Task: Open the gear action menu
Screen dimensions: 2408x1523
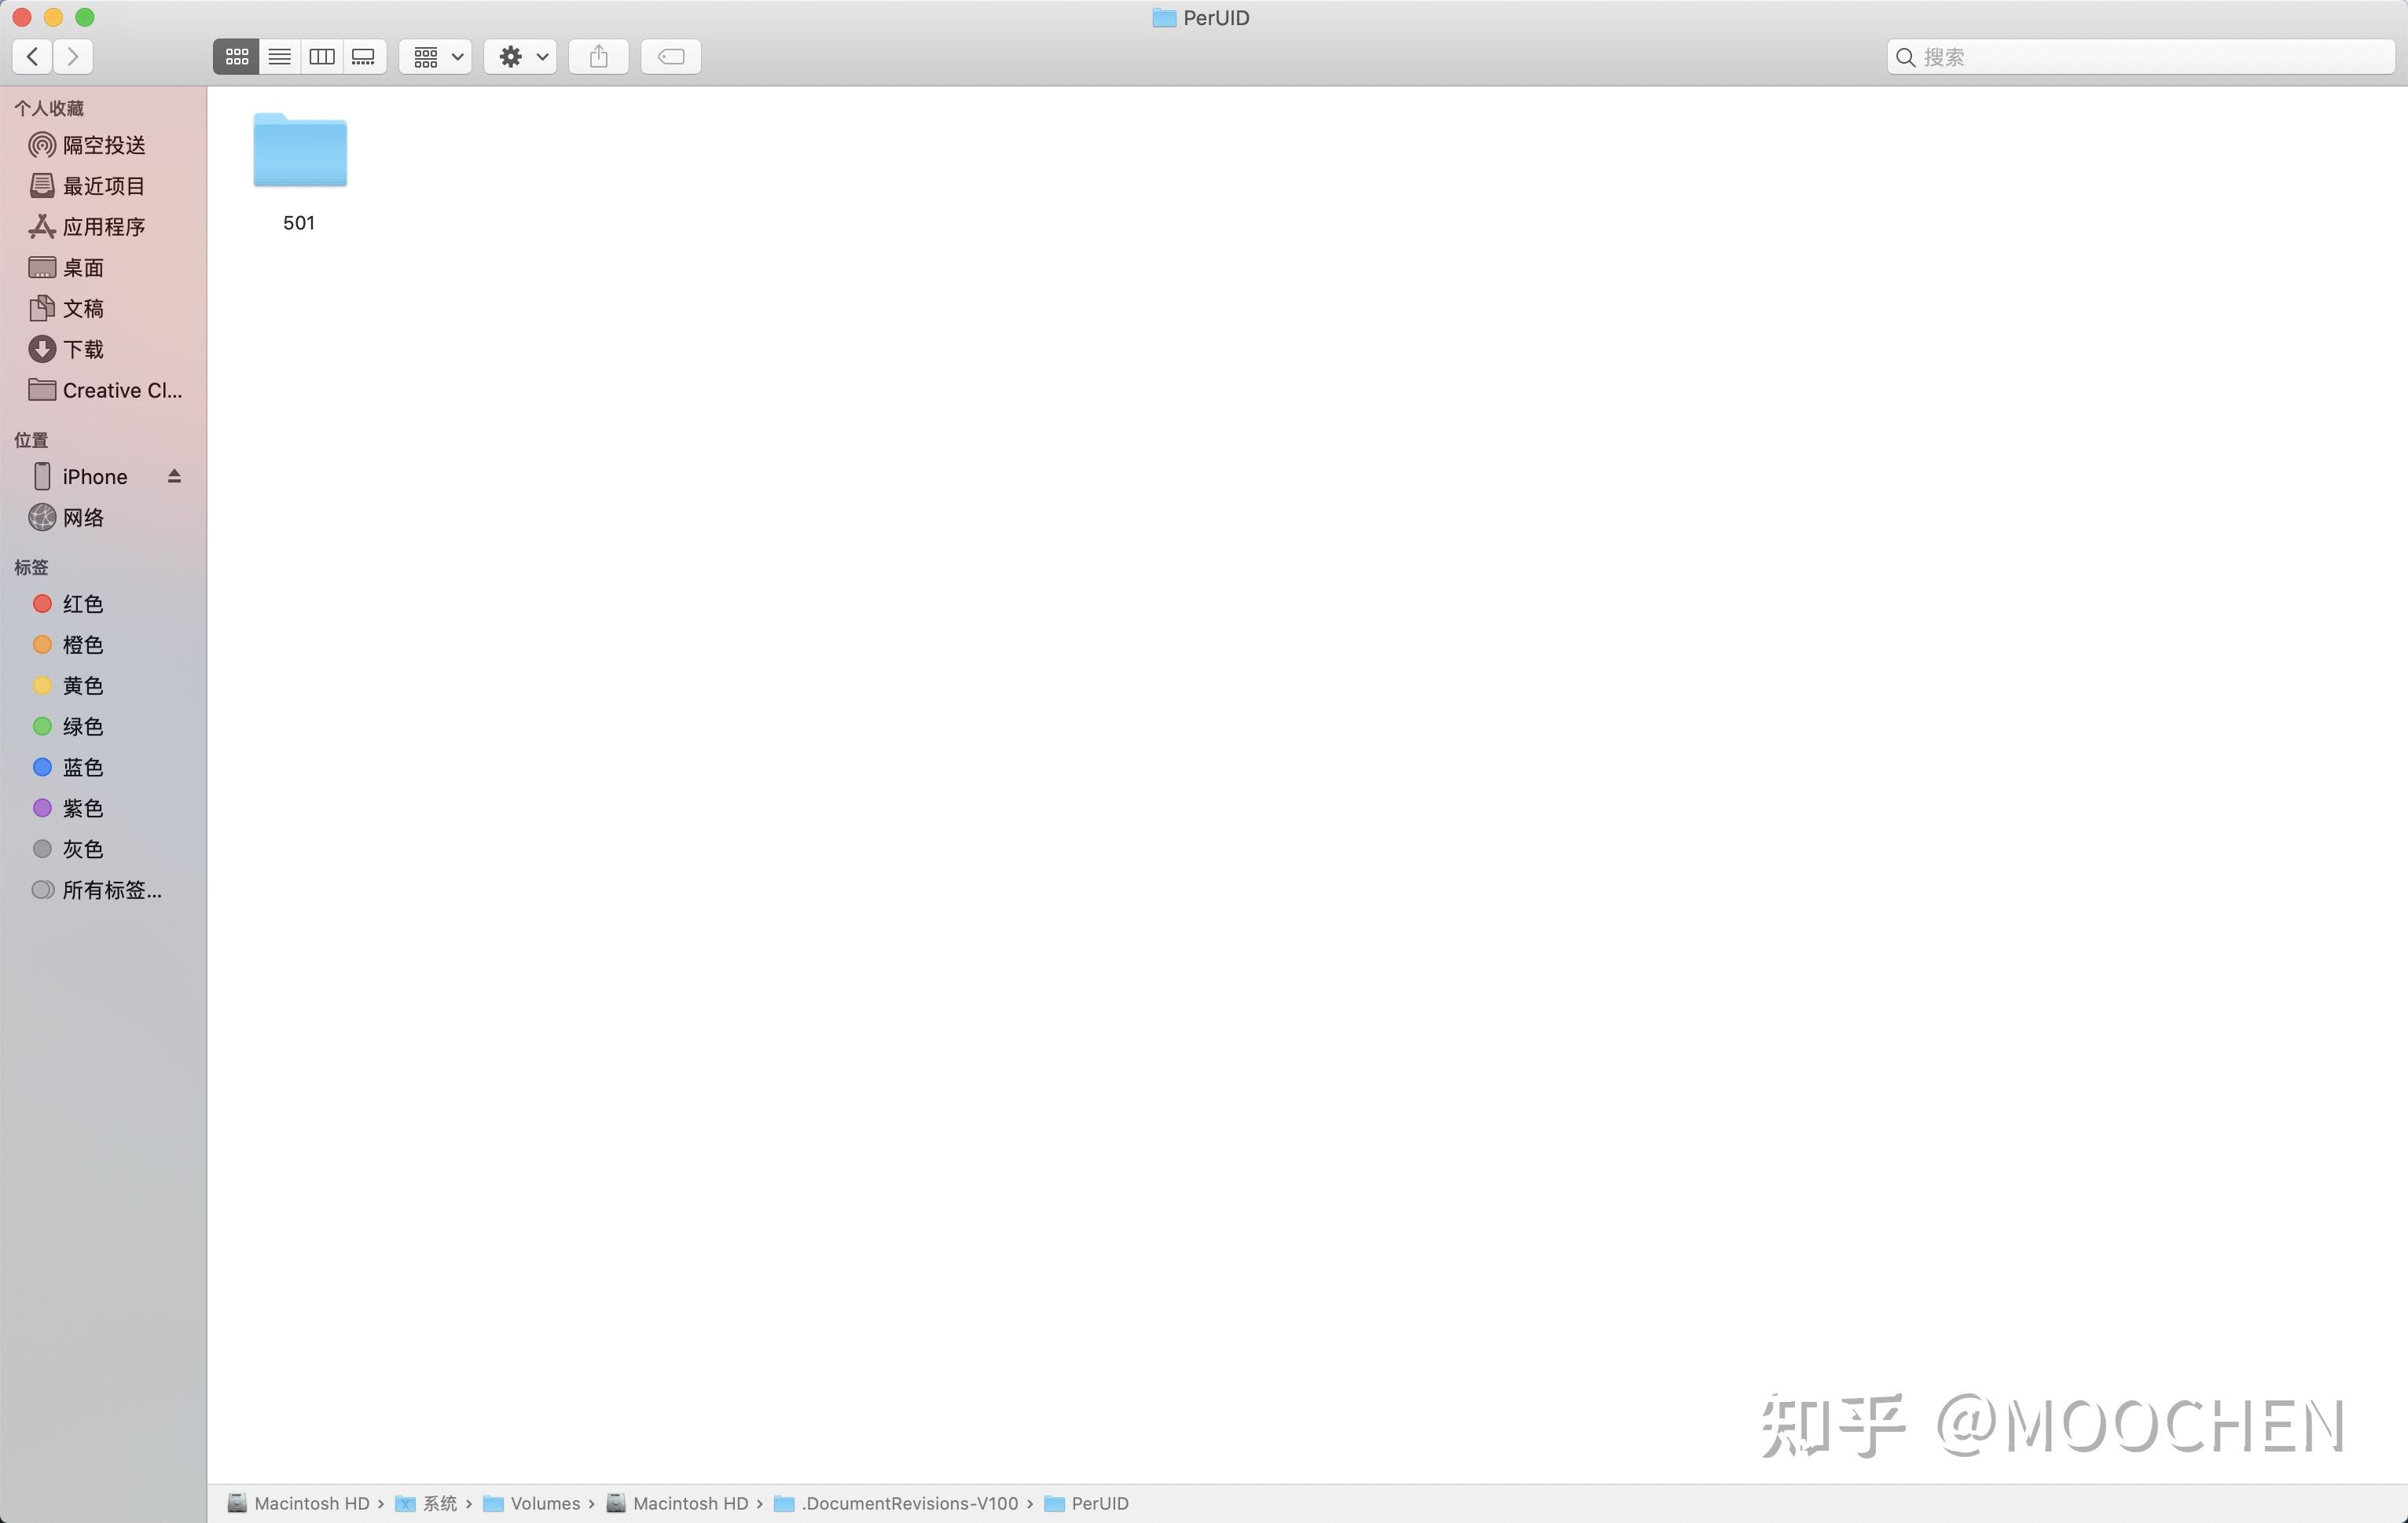Action: (x=521, y=57)
